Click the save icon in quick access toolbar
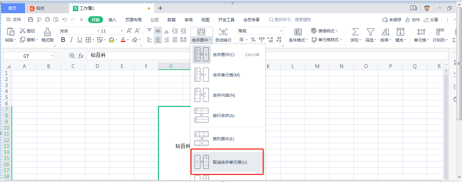Viewport: 462px width, 182px height. 31,20
